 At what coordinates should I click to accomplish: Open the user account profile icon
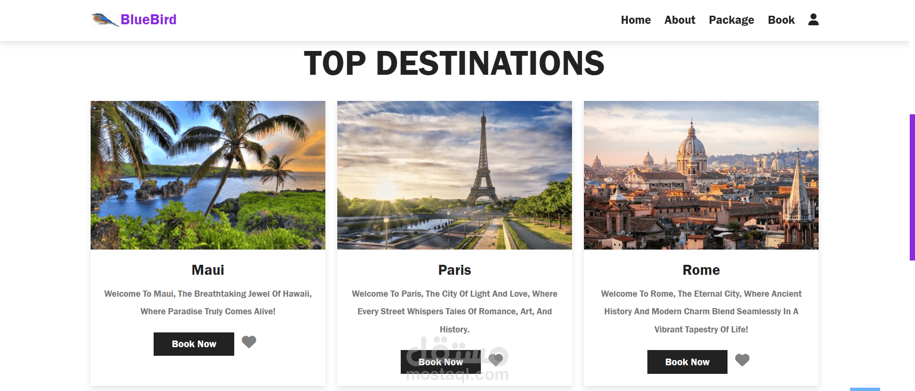pos(813,20)
